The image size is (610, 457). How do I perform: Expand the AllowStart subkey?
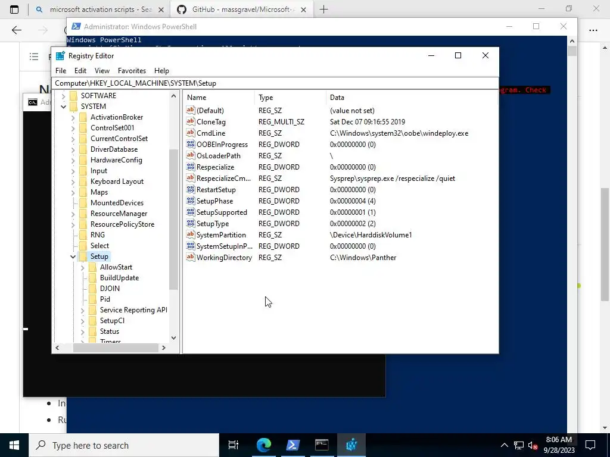pos(82,267)
